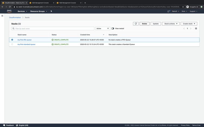The height and width of the screenshot is (127, 204).
Task: Click the refresh stacks icon button
Action: pos(136,24)
